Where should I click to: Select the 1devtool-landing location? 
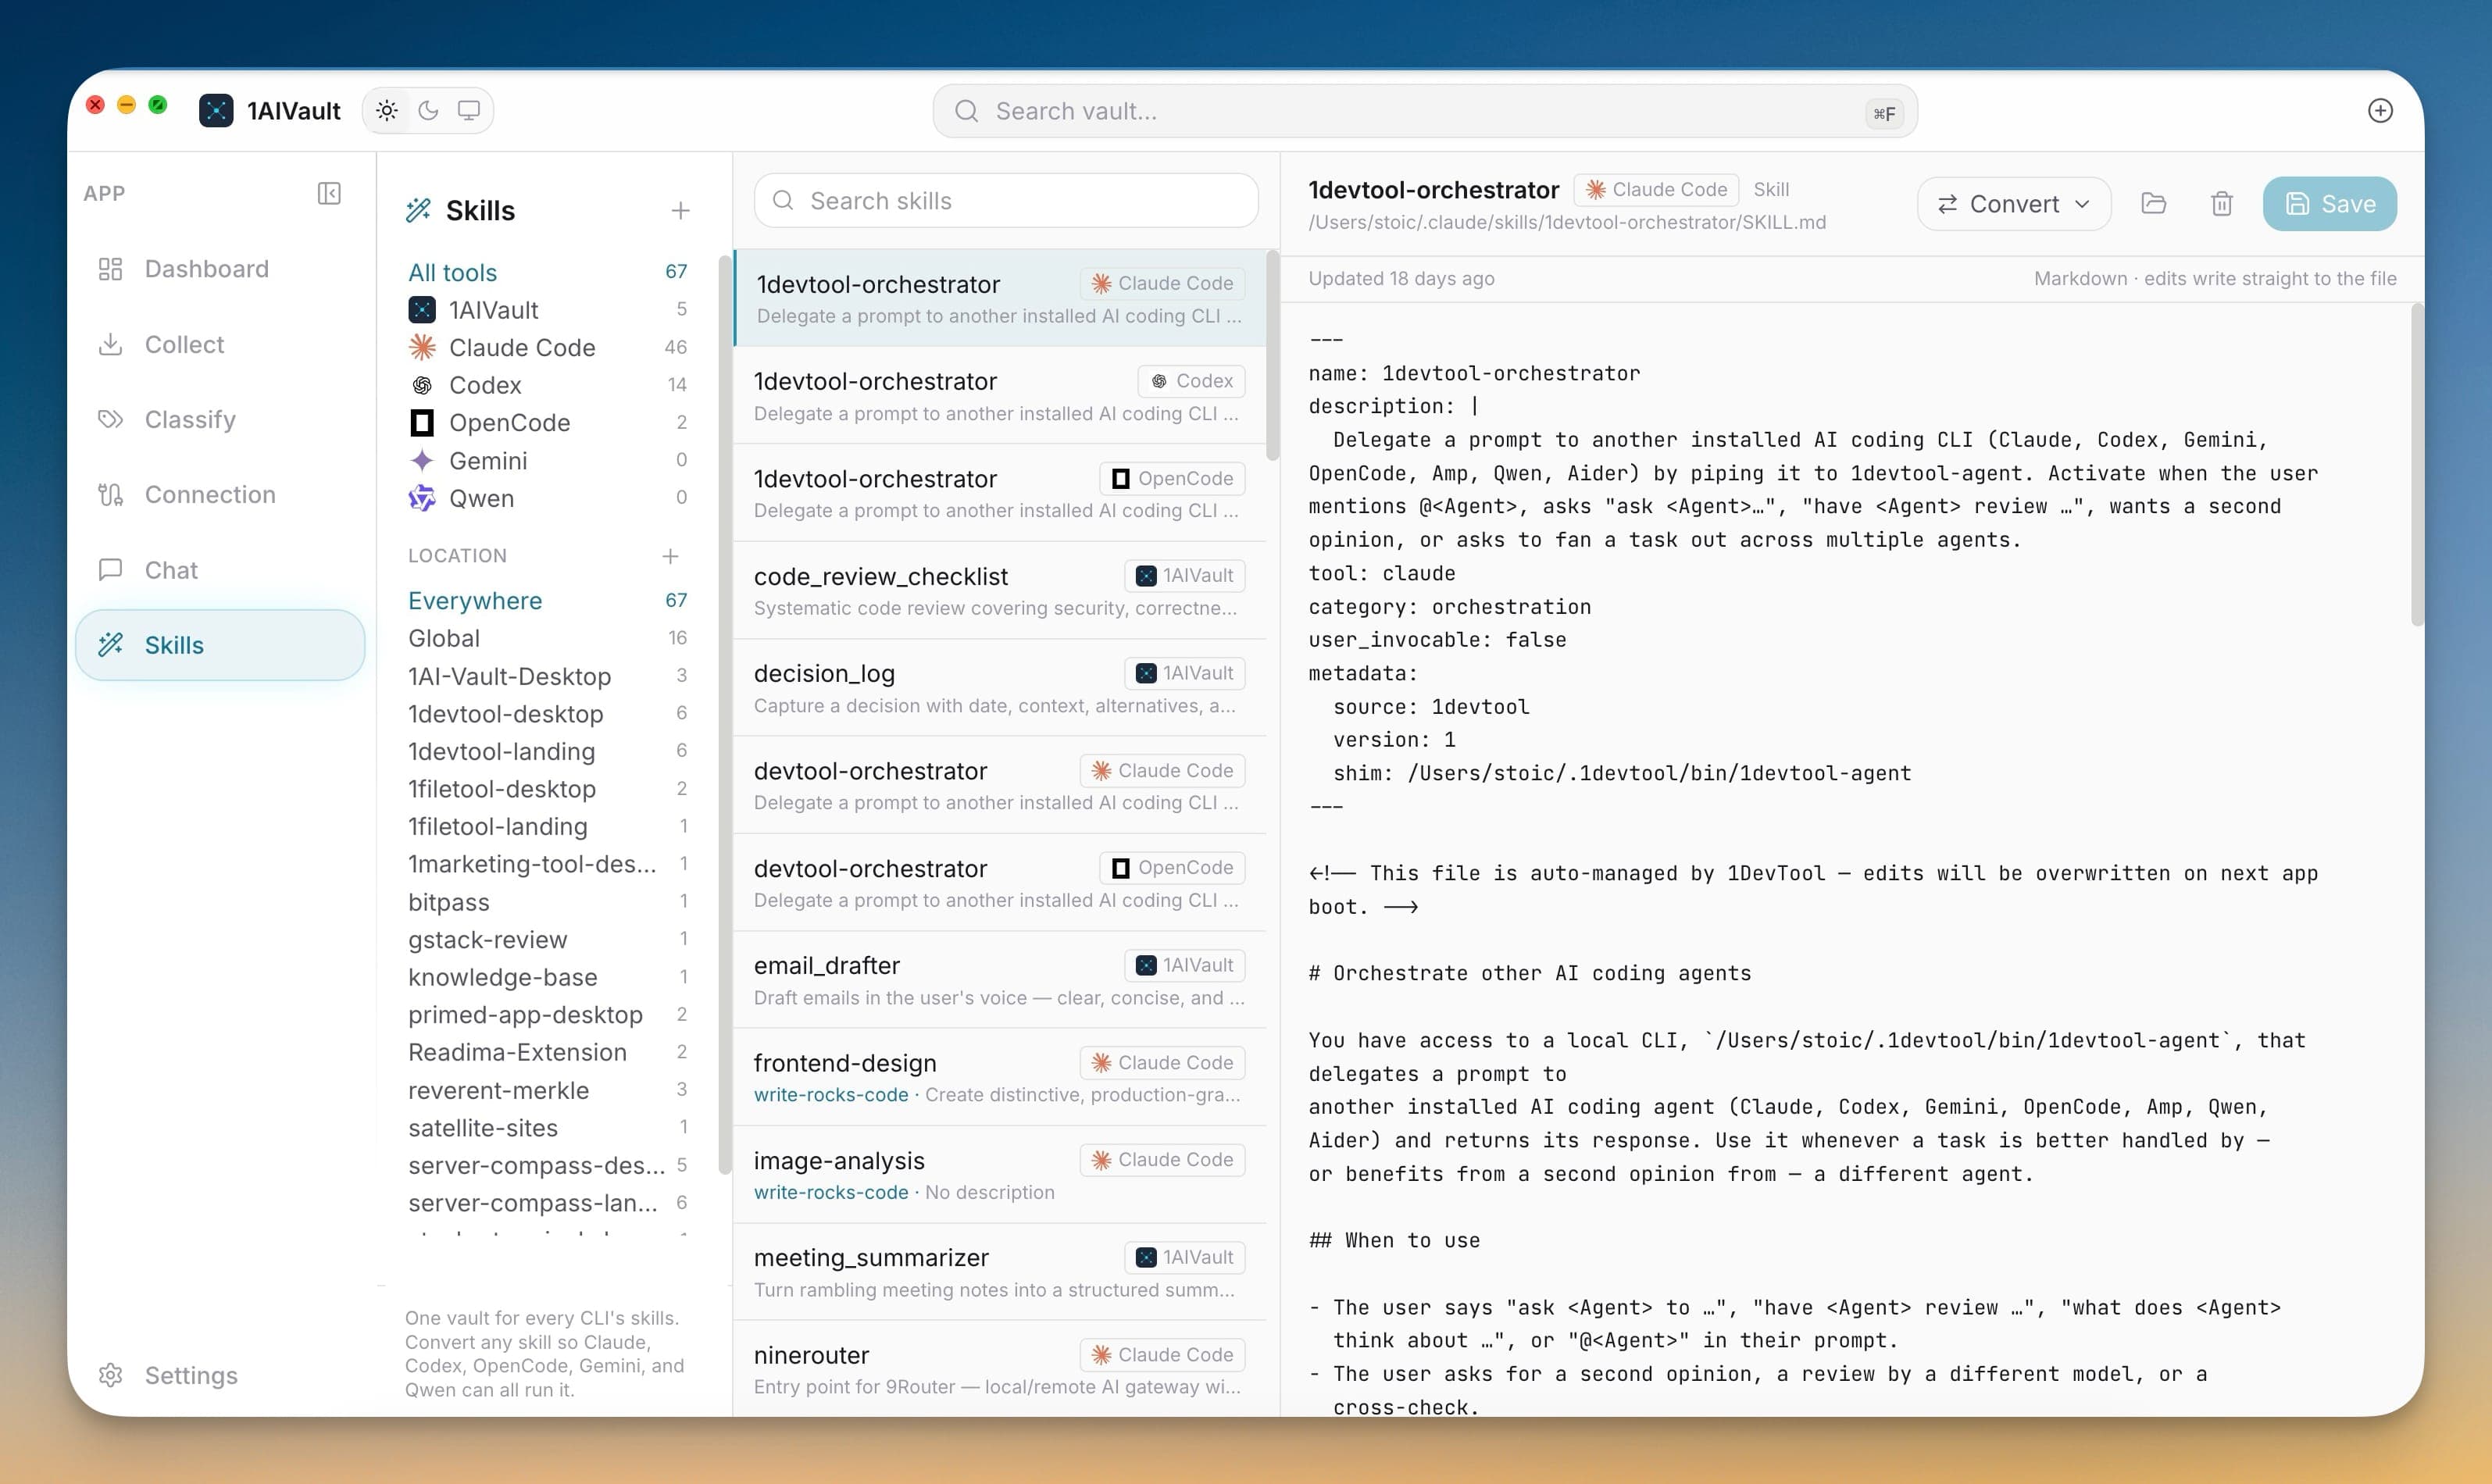[547, 751]
